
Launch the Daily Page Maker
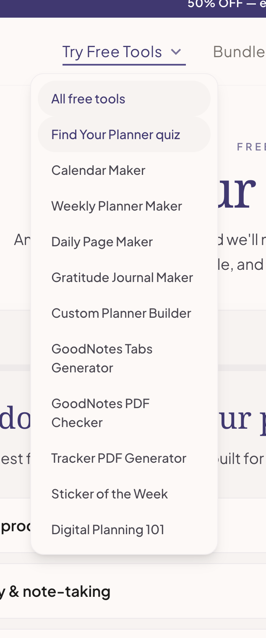point(102,242)
